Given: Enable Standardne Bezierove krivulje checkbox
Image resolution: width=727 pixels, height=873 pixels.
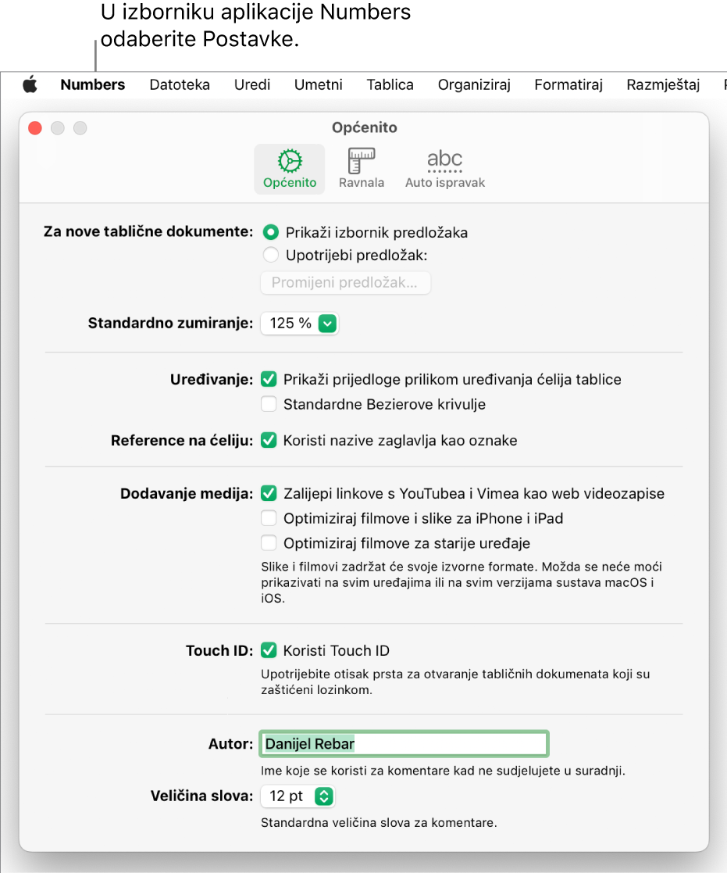Looking at the screenshot, I should 269,403.
